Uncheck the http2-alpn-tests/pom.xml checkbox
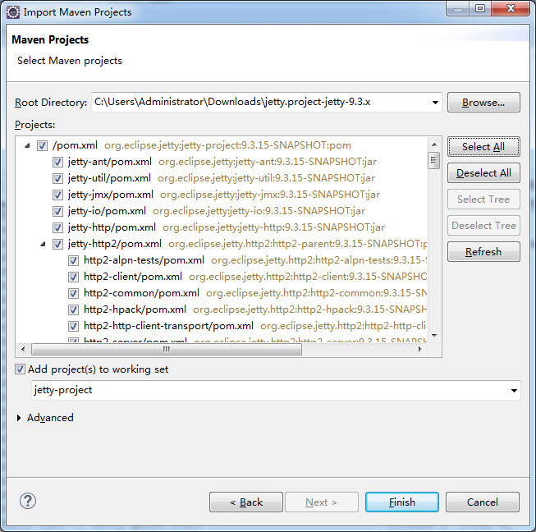 coord(73,260)
